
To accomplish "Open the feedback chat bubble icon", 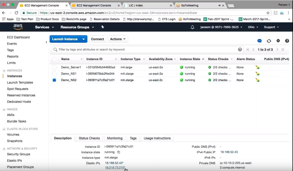I will coord(259,41).
